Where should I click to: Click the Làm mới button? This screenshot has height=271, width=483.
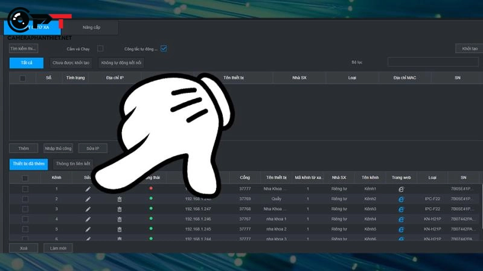point(58,248)
